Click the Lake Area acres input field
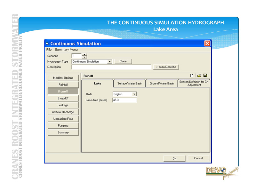This screenshot has width=256, height=192. tap(124, 100)
